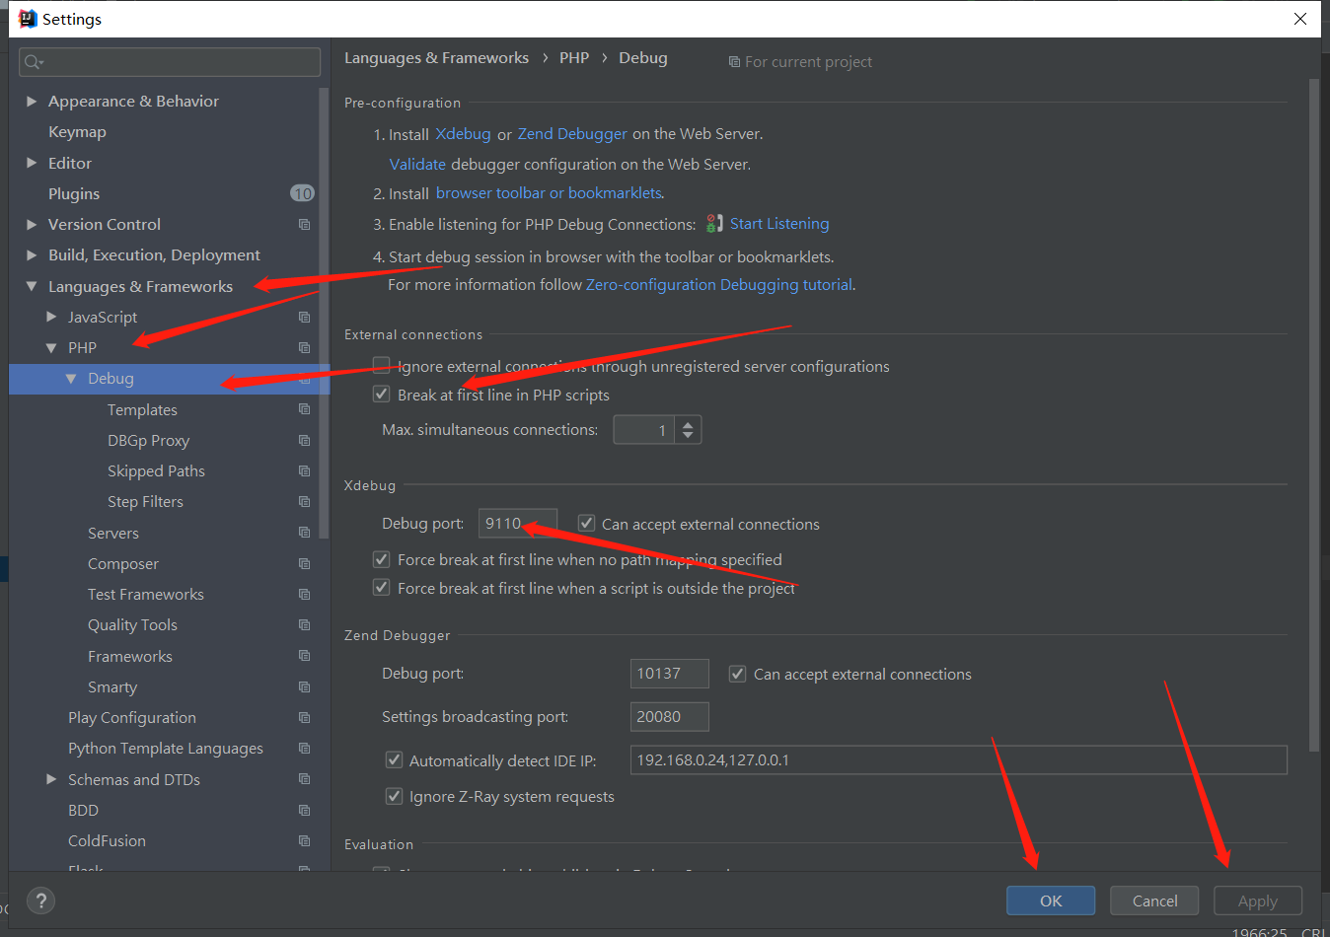Toggle Ignore external connections through unregistered servers
This screenshot has height=937, width=1330.
click(381, 365)
